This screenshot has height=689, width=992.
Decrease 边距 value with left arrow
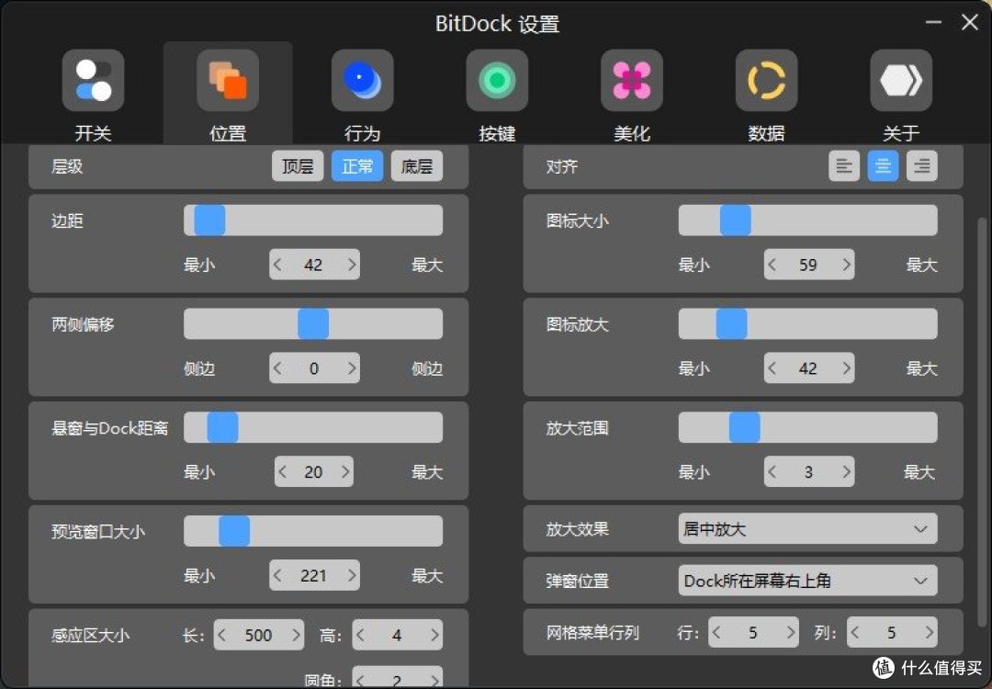(277, 265)
